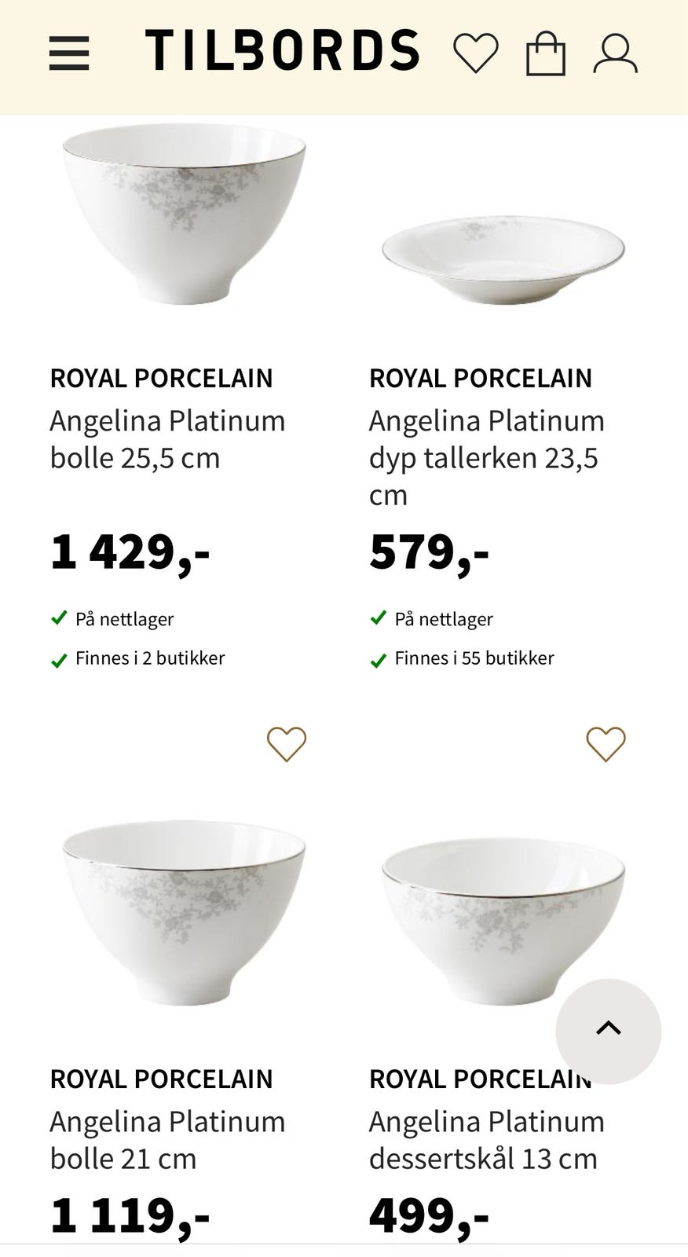The height and width of the screenshot is (1257, 688).
Task: Click 'Finnes i 55 butikker' availability
Action: tap(474, 658)
